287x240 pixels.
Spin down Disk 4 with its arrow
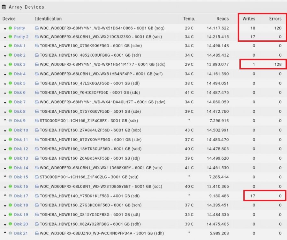point(5,74)
